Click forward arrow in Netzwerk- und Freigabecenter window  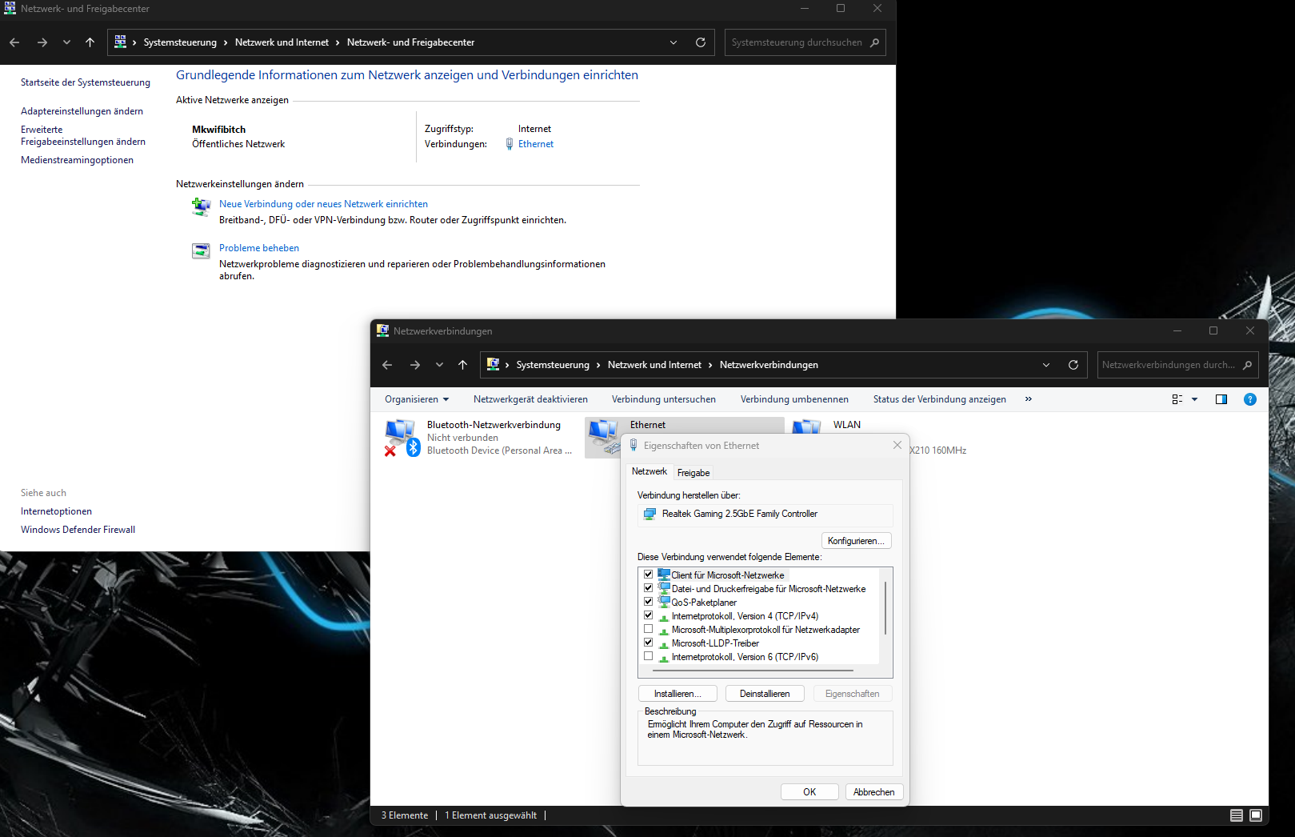pos(42,42)
